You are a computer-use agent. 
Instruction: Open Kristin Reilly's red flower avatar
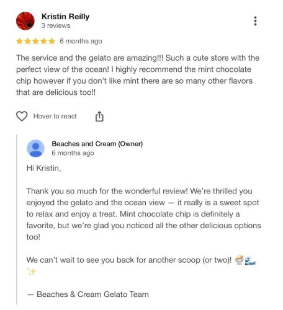25,21
